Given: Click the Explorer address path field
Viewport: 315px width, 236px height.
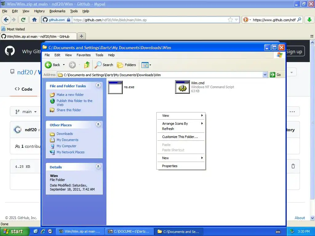Looking at the screenshot, I should click(160, 75).
